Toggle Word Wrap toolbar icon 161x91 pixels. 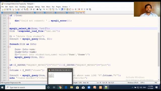coord(57,9)
